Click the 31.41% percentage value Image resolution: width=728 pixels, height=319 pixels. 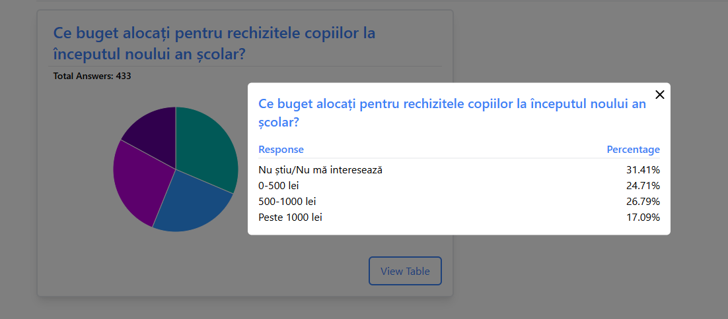pos(643,170)
